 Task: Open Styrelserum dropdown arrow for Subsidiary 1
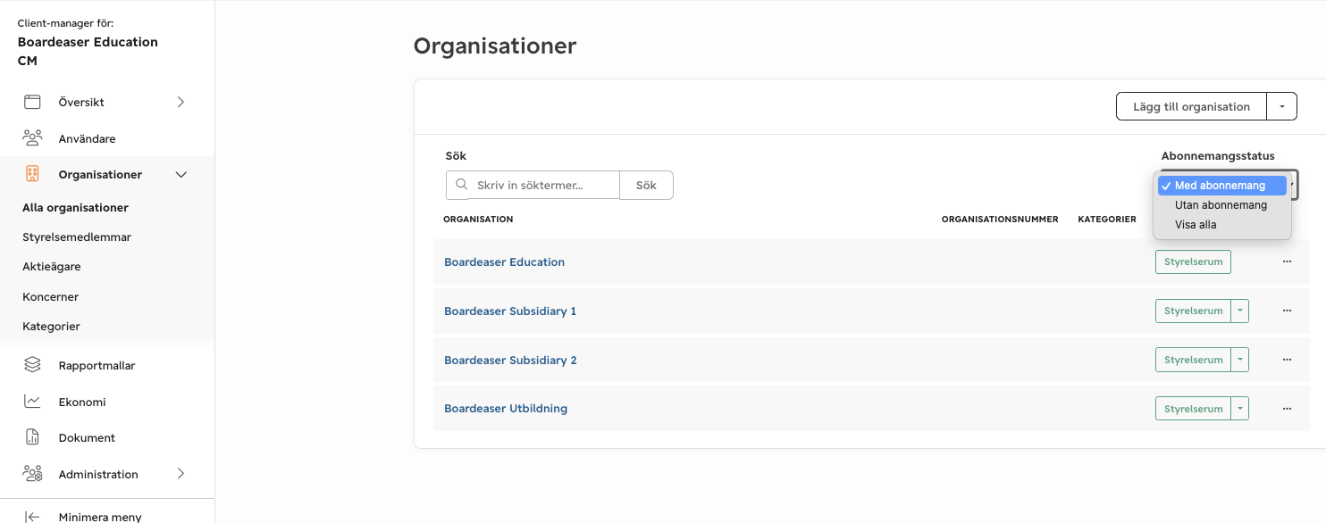click(1239, 311)
